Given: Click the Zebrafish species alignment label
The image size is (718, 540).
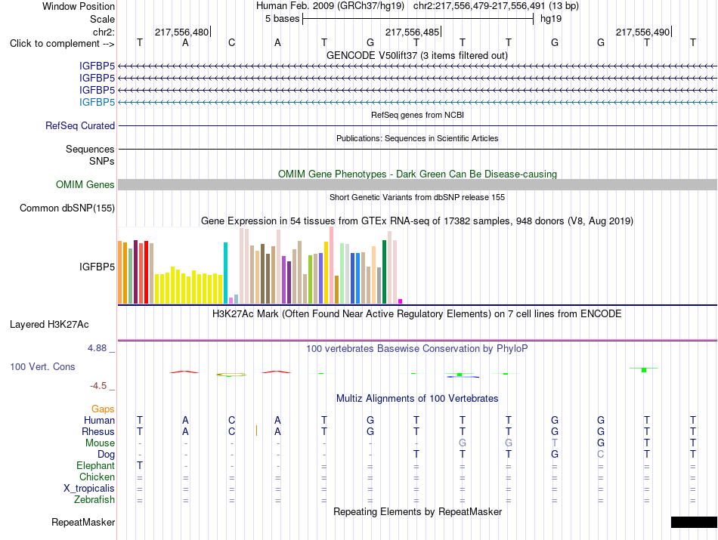Looking at the screenshot, I should pyautogui.click(x=94, y=500).
